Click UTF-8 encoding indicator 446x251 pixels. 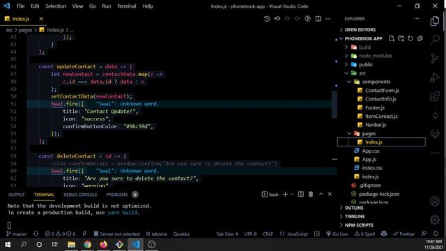click(250, 234)
